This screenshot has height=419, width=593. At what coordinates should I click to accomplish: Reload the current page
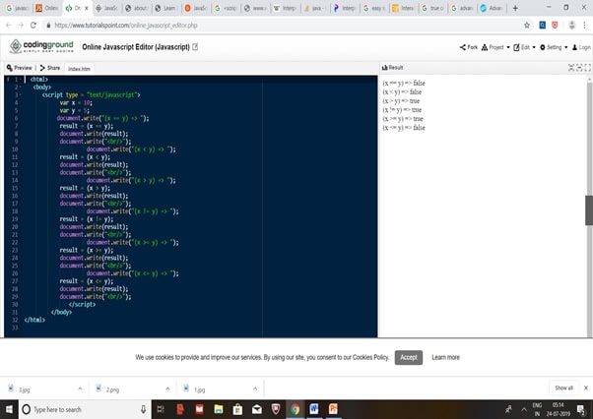pos(33,26)
